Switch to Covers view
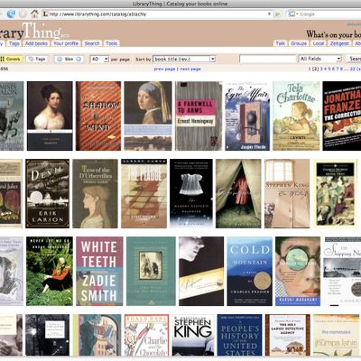The height and width of the screenshot is (361, 361). [x=11, y=59]
